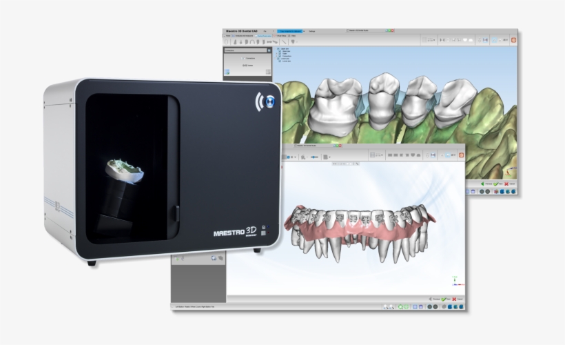Toggle the last Lower jaw checkbox in tree
Viewport: 565px width, 345px height.
pyautogui.click(x=280, y=61)
